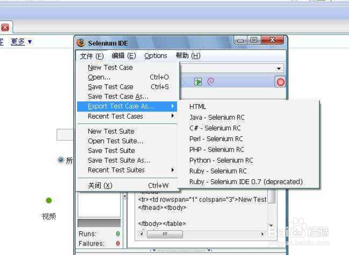This screenshot has width=349, height=255.
Task: Click the test run progress bar
Action: (99, 223)
